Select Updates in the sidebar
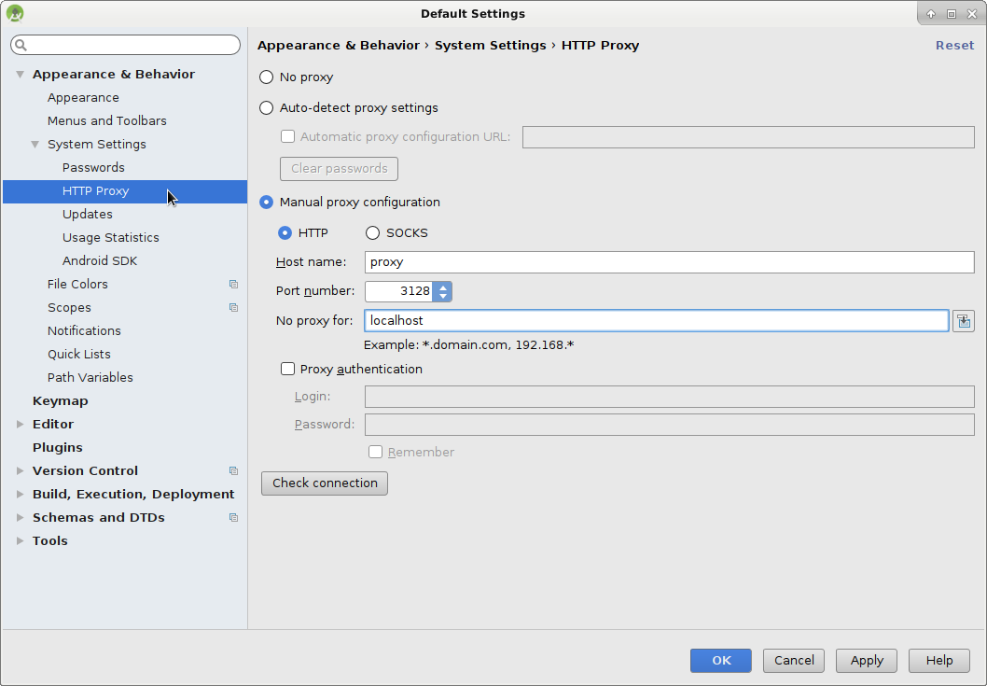987x686 pixels. 87,214
